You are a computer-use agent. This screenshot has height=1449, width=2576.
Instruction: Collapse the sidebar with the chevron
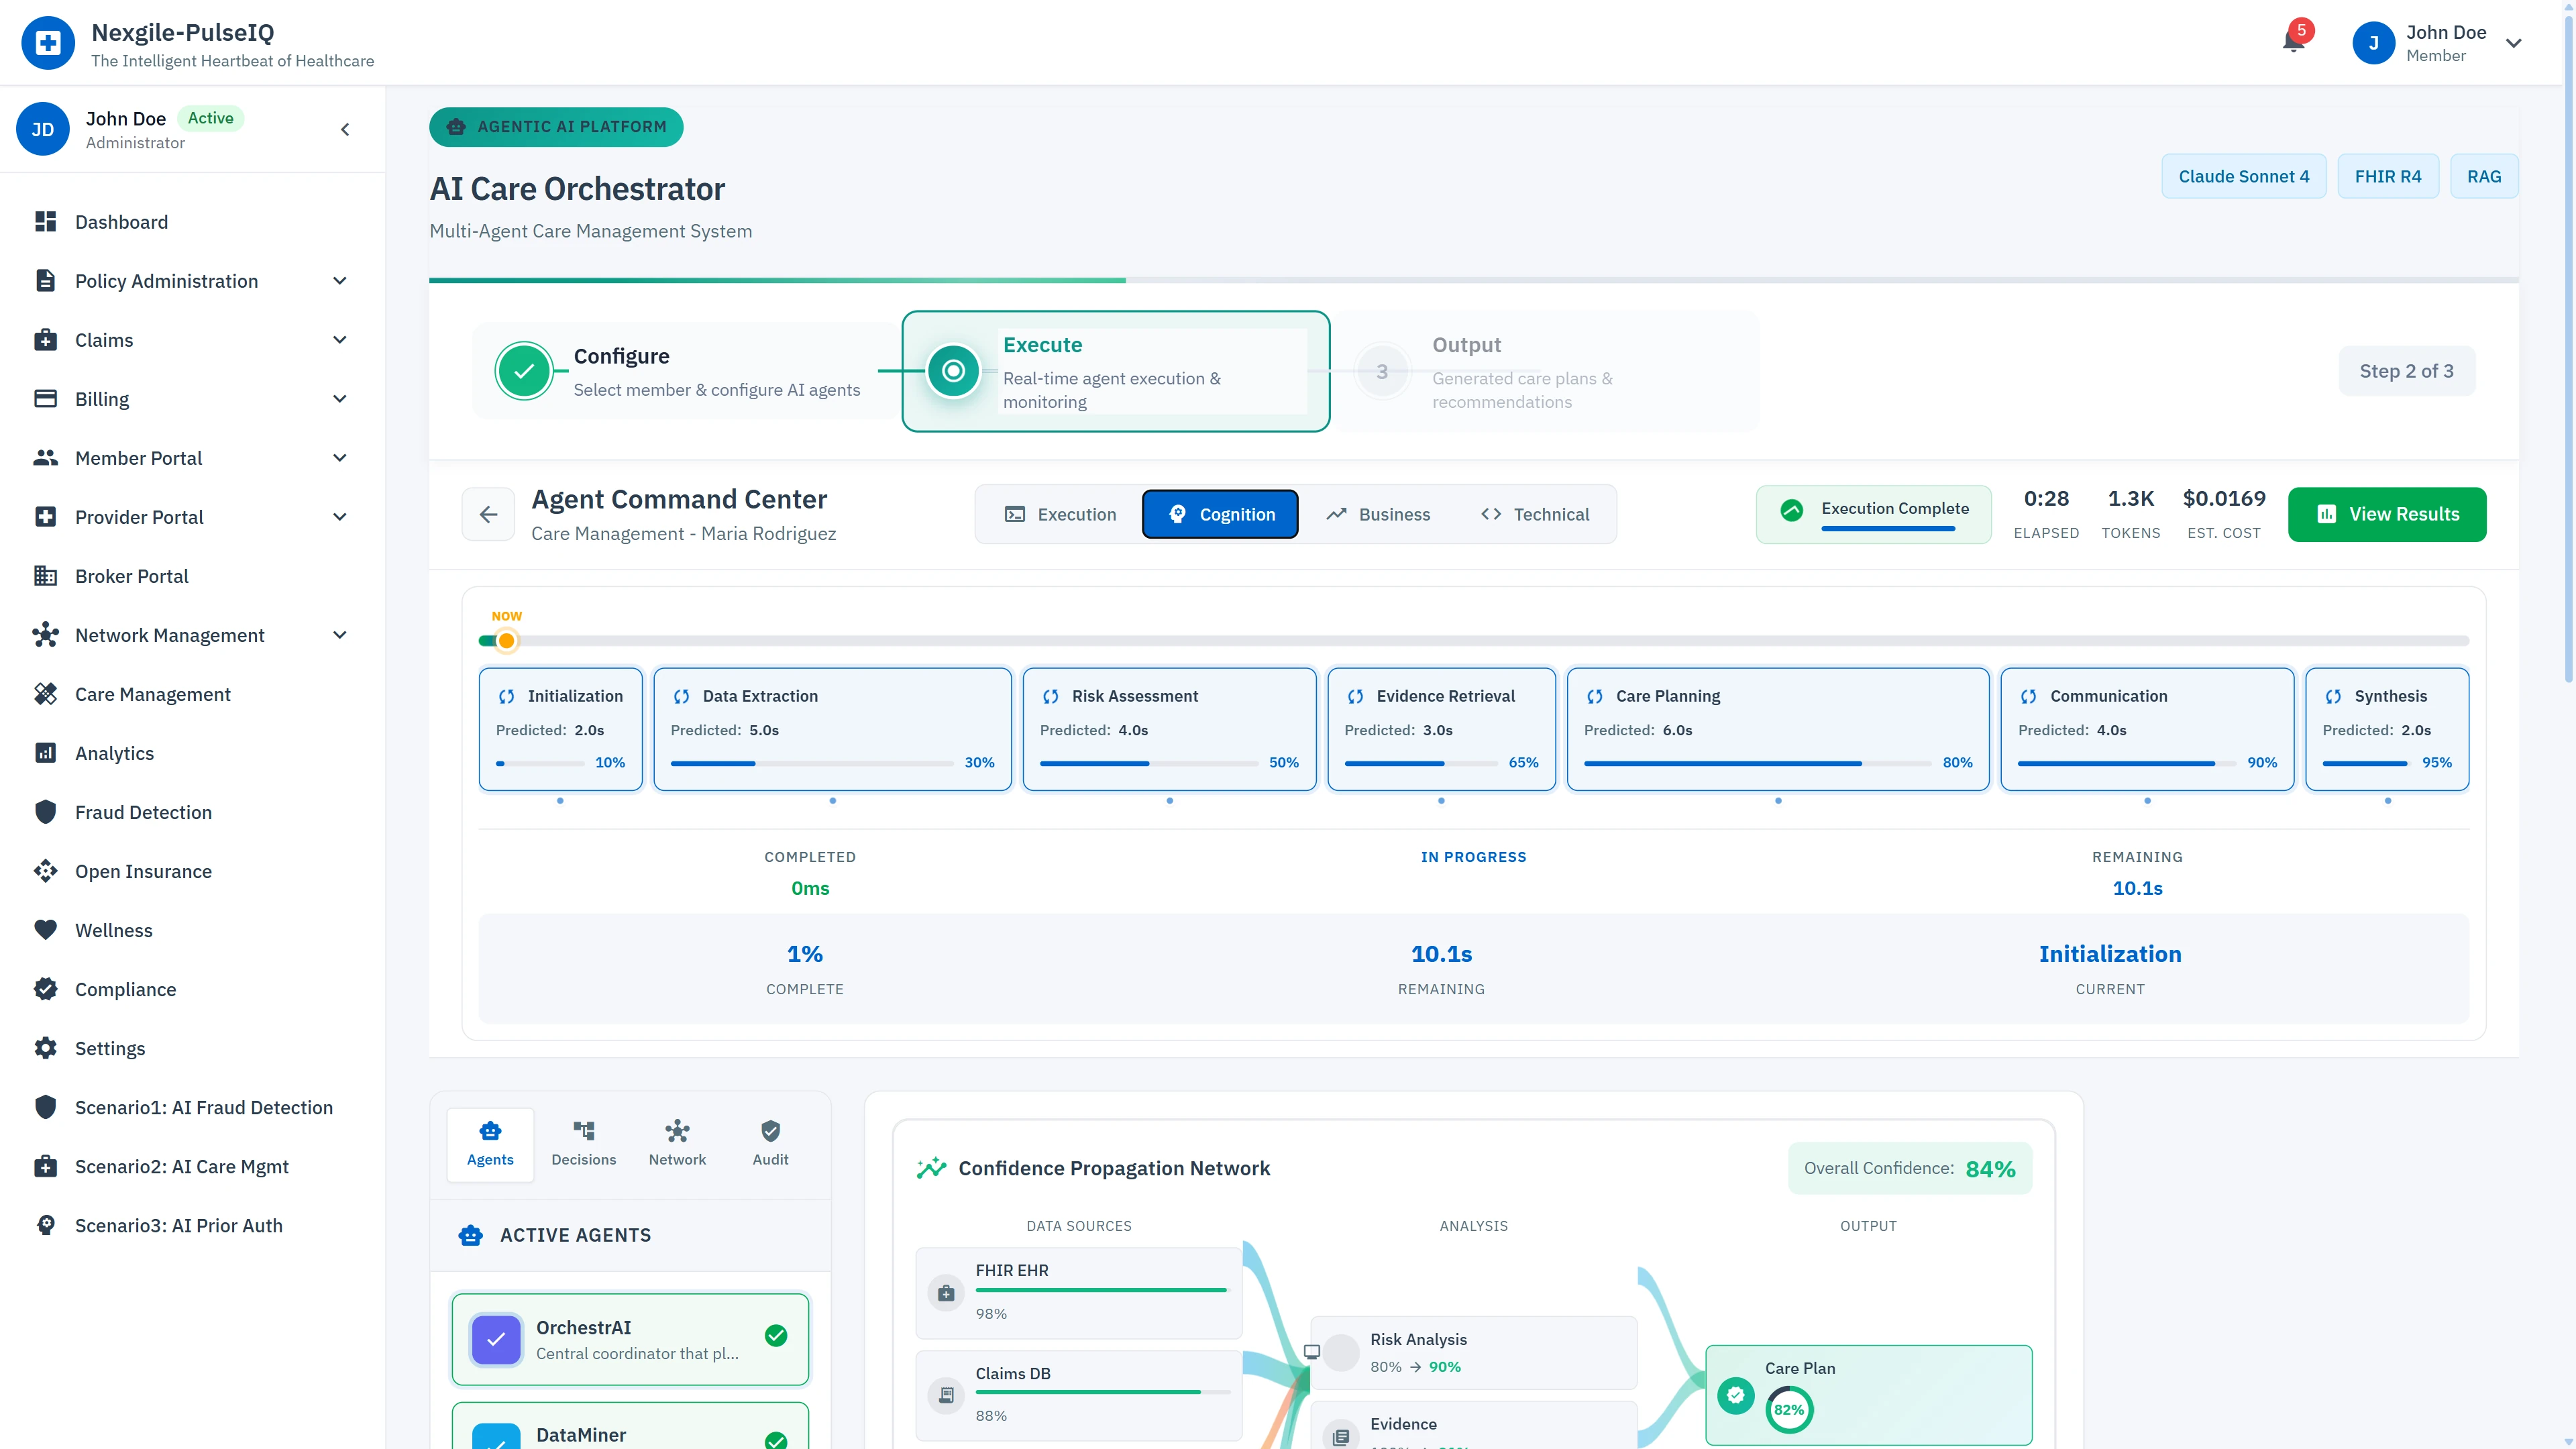coord(344,129)
